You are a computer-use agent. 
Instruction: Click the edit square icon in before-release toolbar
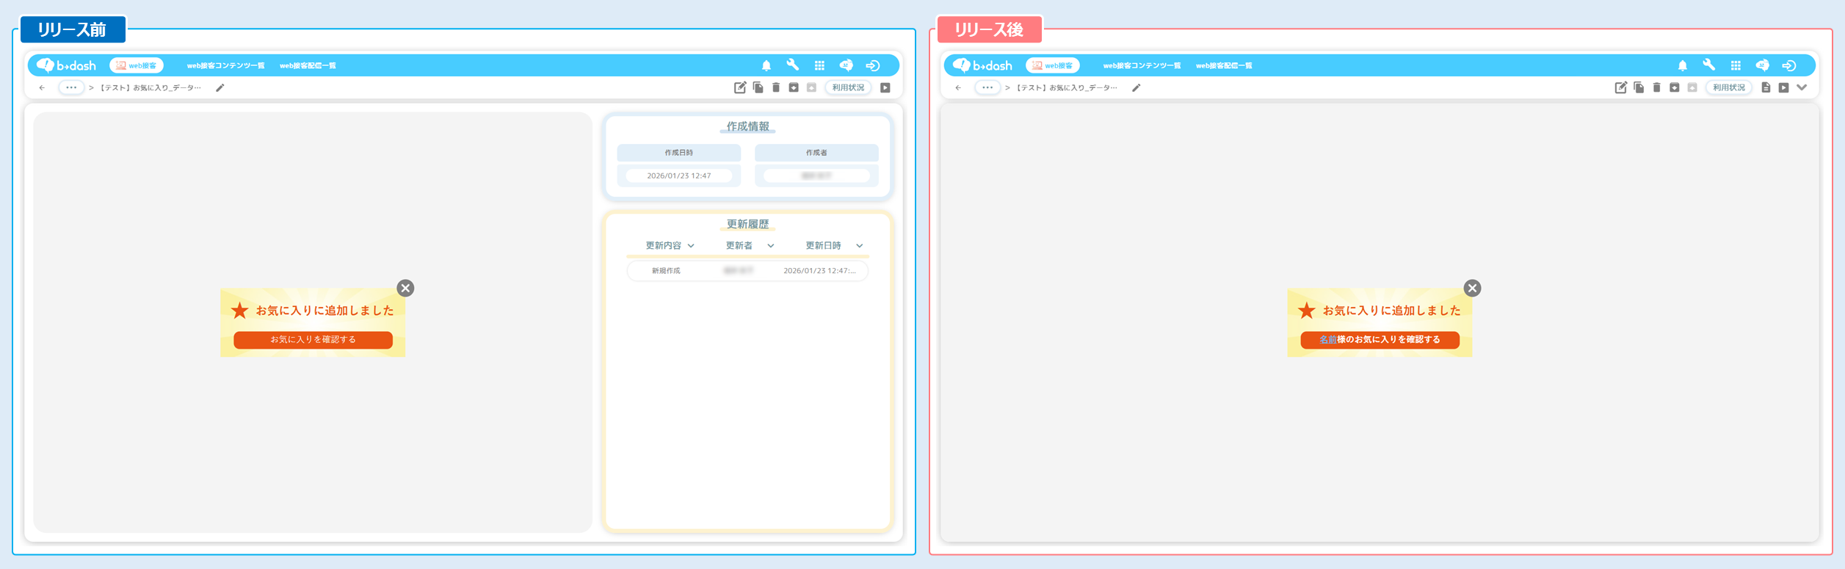740,87
